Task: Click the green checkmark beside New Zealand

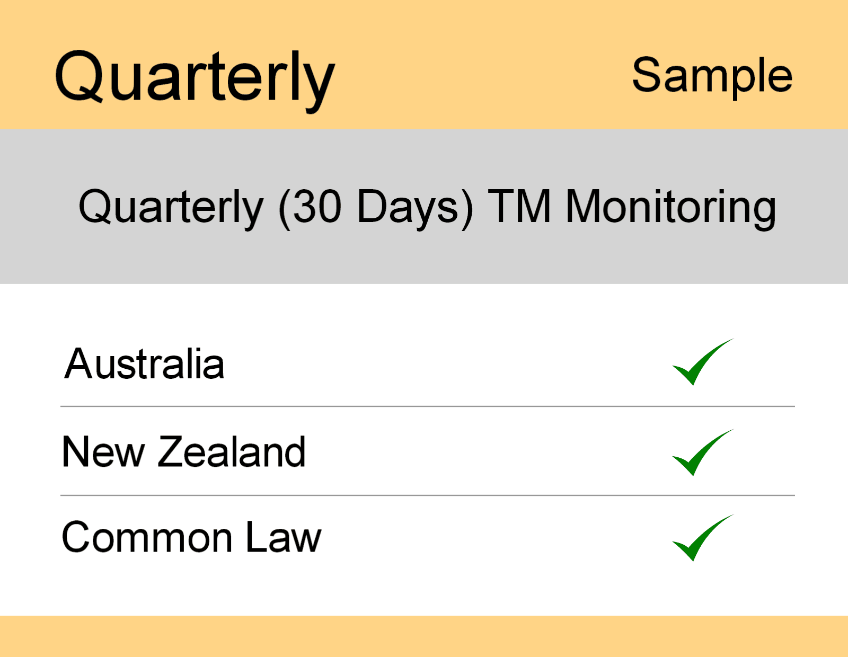Action: click(x=700, y=454)
